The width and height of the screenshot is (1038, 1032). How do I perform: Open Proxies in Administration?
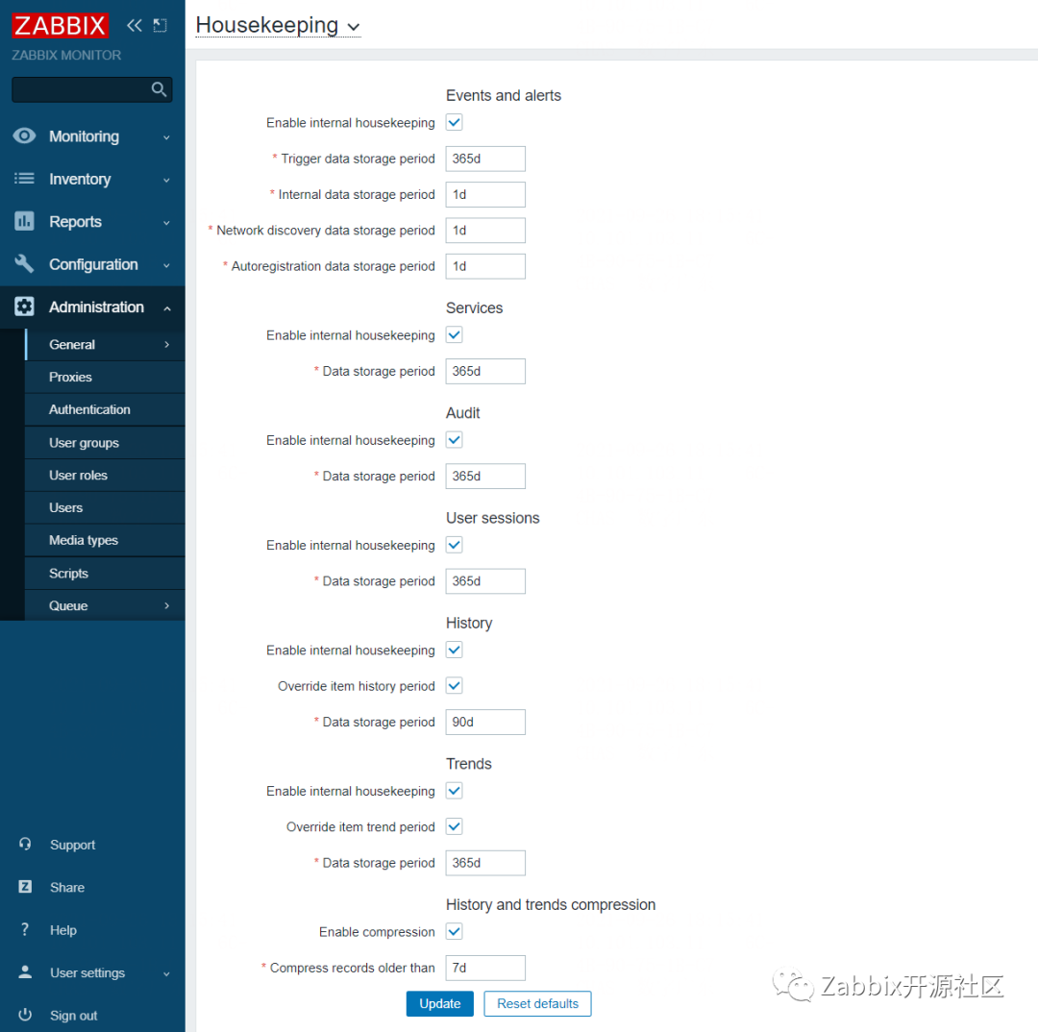[x=106, y=377]
